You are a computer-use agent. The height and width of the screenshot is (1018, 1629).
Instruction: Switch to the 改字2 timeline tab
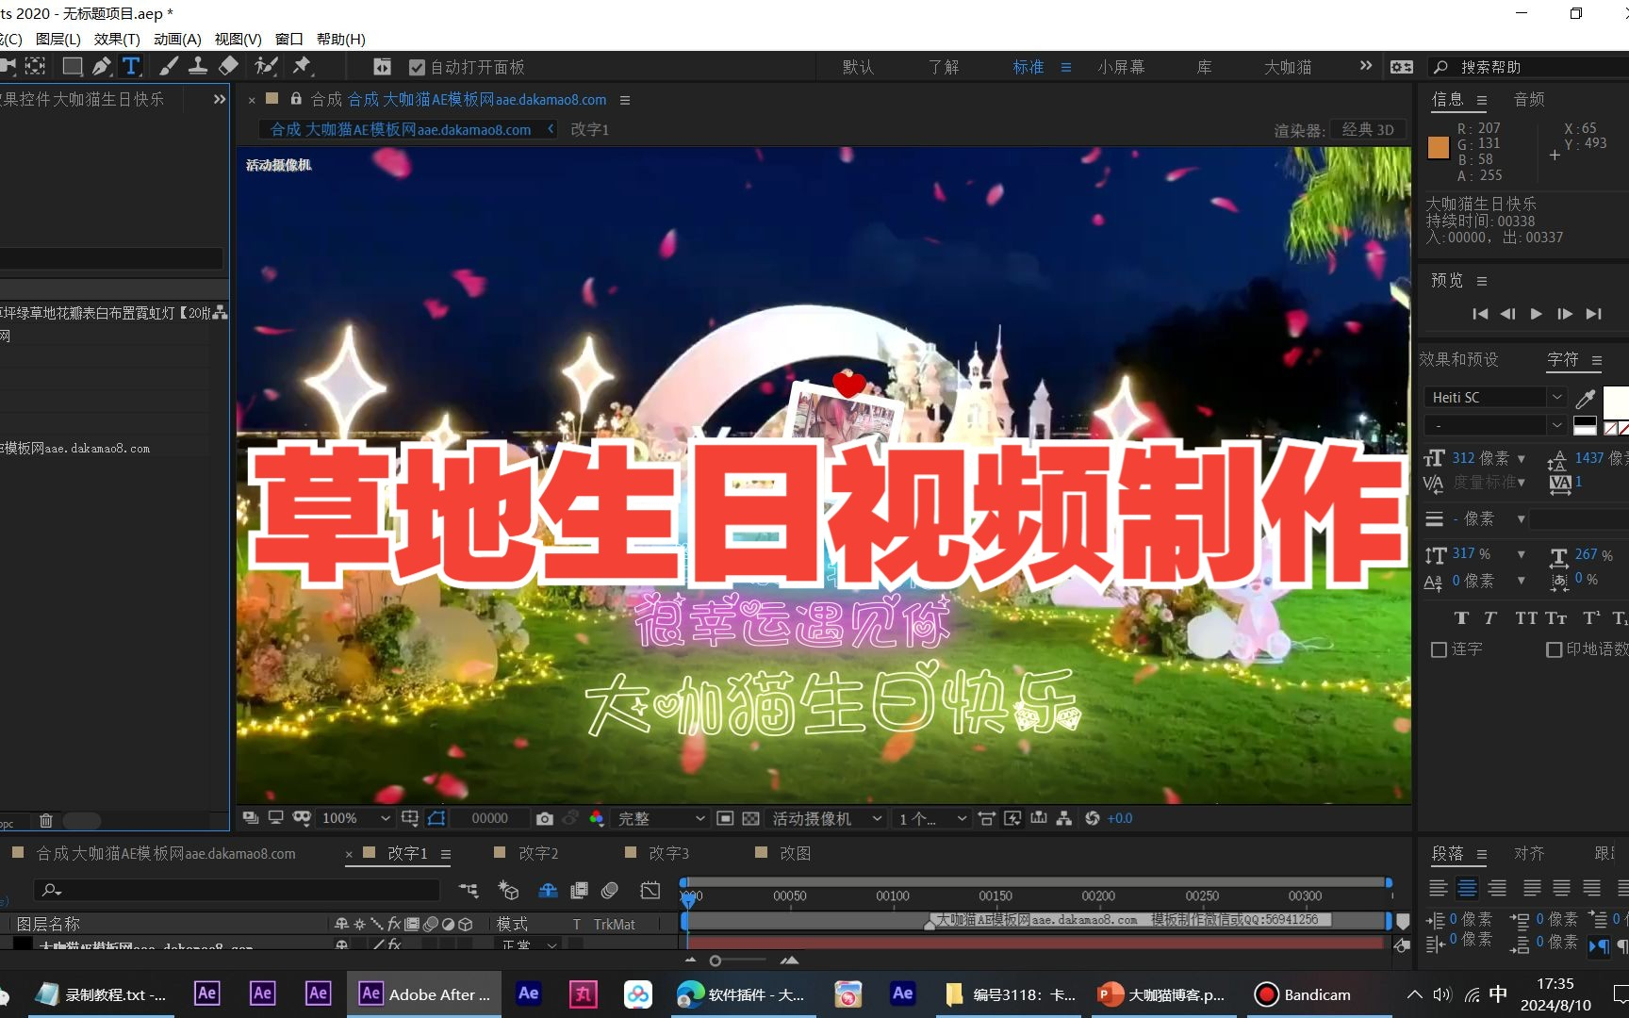tap(538, 853)
